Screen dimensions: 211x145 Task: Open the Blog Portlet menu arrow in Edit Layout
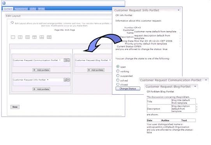110,60
